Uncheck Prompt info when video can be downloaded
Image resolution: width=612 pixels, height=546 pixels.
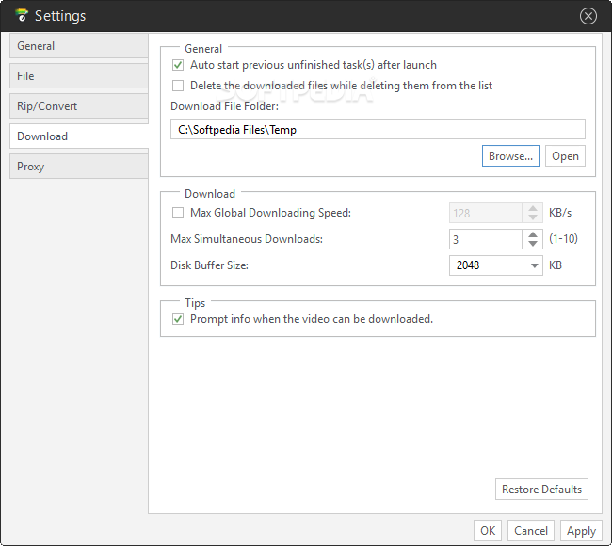[178, 319]
